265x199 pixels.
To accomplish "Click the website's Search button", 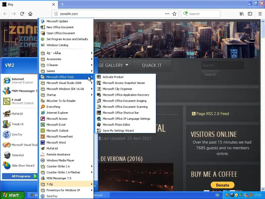I will click(x=210, y=74).
